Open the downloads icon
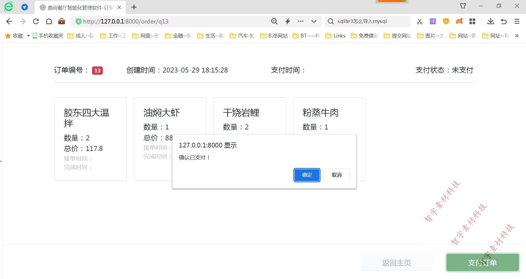Image resolution: width=526 pixels, height=279 pixels. pos(491,21)
